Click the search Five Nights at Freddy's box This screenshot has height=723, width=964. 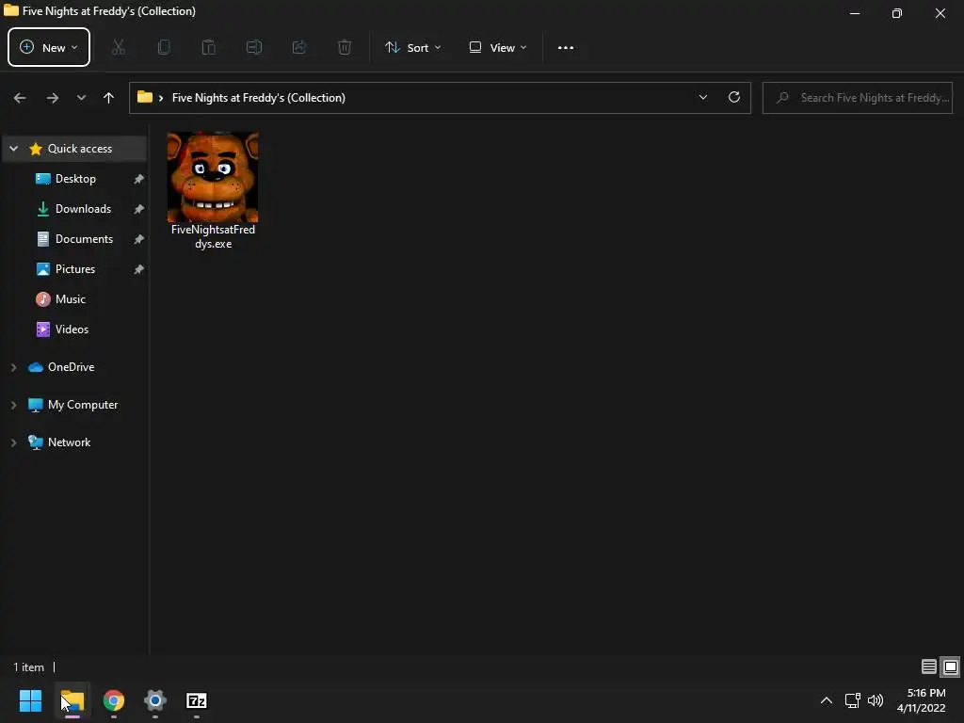tap(858, 98)
